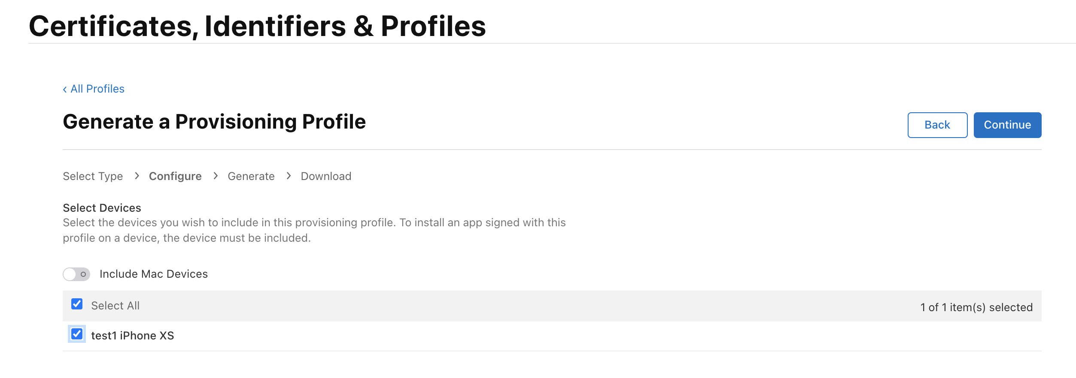
Task: Click the test1 iPhone XS device name
Action: click(133, 336)
